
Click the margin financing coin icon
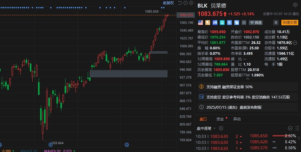(201, 86)
